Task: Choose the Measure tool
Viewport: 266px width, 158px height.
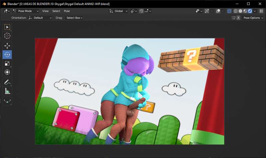Action: pos(7,91)
